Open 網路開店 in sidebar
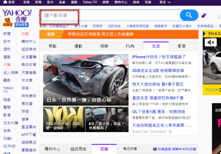Image resolution: width=221 pixels, height=154 pixels. pyautogui.click(x=29, y=142)
